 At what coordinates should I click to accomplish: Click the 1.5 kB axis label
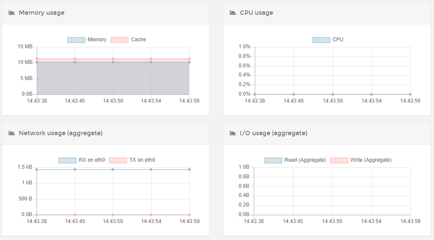[x=25, y=167]
